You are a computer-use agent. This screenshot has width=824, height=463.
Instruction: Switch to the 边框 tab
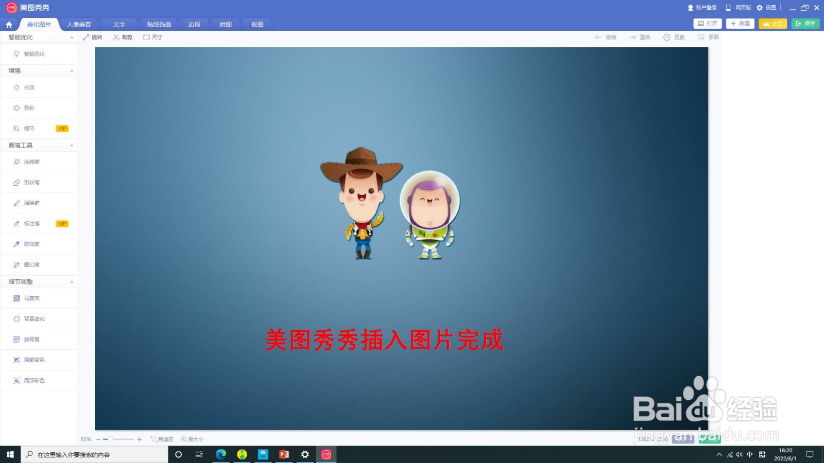(194, 24)
